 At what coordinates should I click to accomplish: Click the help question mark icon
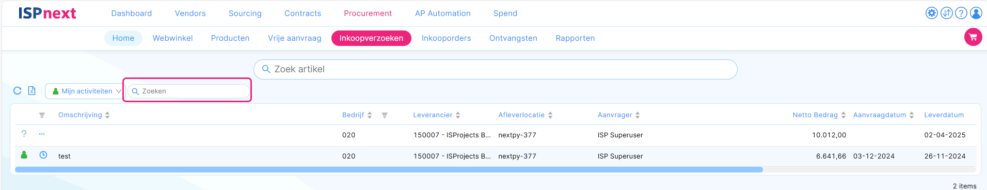point(961,13)
